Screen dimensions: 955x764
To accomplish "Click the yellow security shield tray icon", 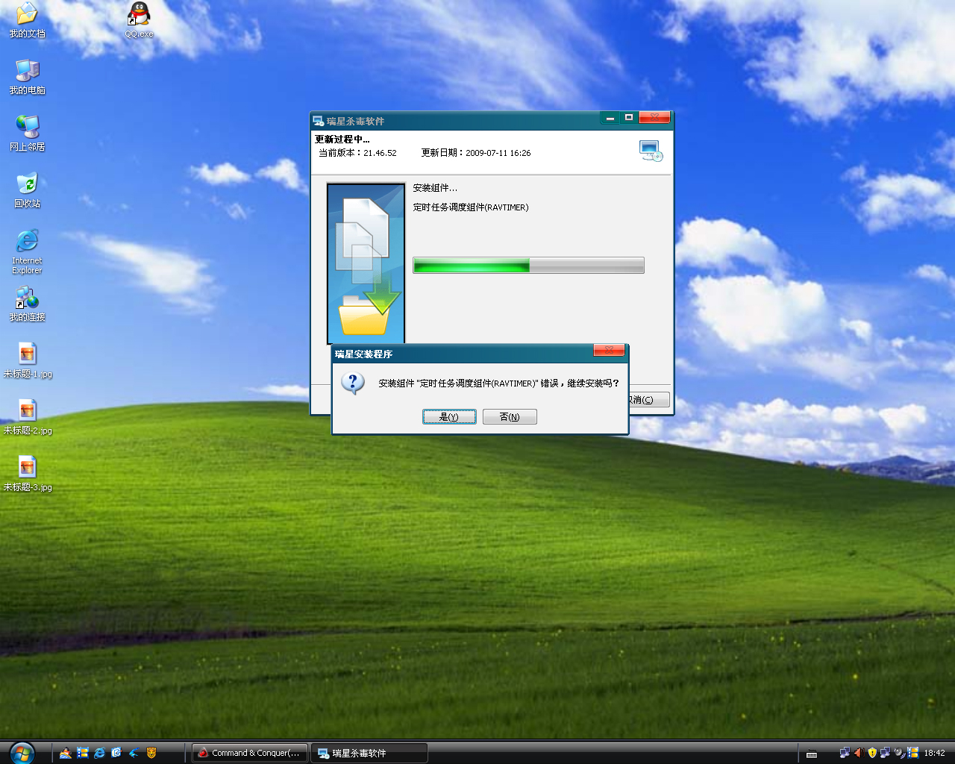I will pyautogui.click(x=872, y=753).
